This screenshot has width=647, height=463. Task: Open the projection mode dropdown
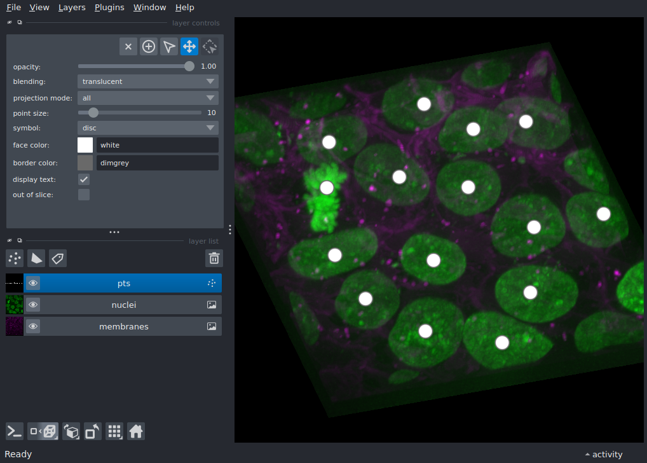pyautogui.click(x=147, y=98)
